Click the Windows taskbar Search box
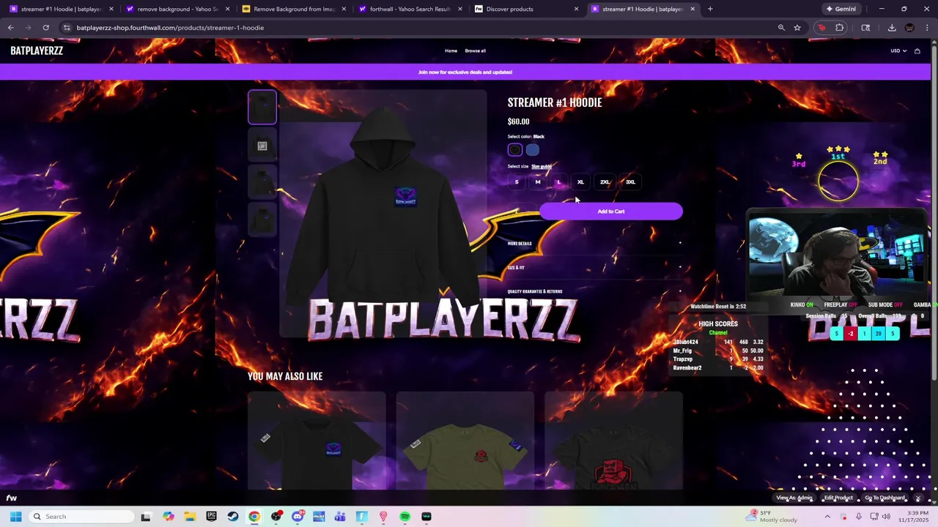The image size is (938, 527). coord(82,516)
